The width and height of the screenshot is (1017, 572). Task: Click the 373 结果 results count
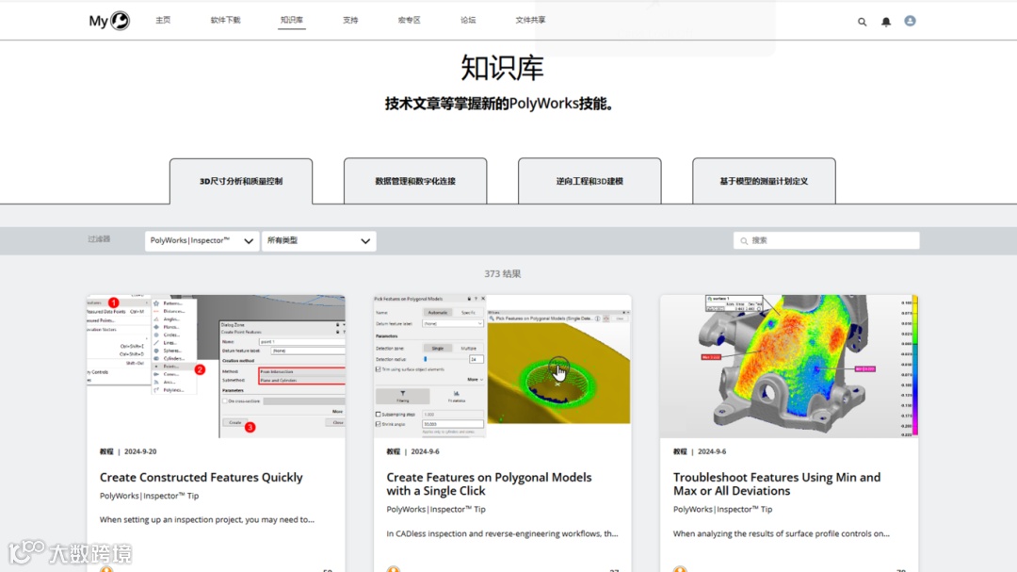point(503,274)
